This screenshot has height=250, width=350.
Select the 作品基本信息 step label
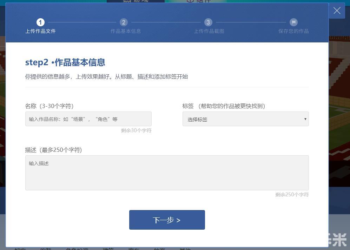(126, 31)
